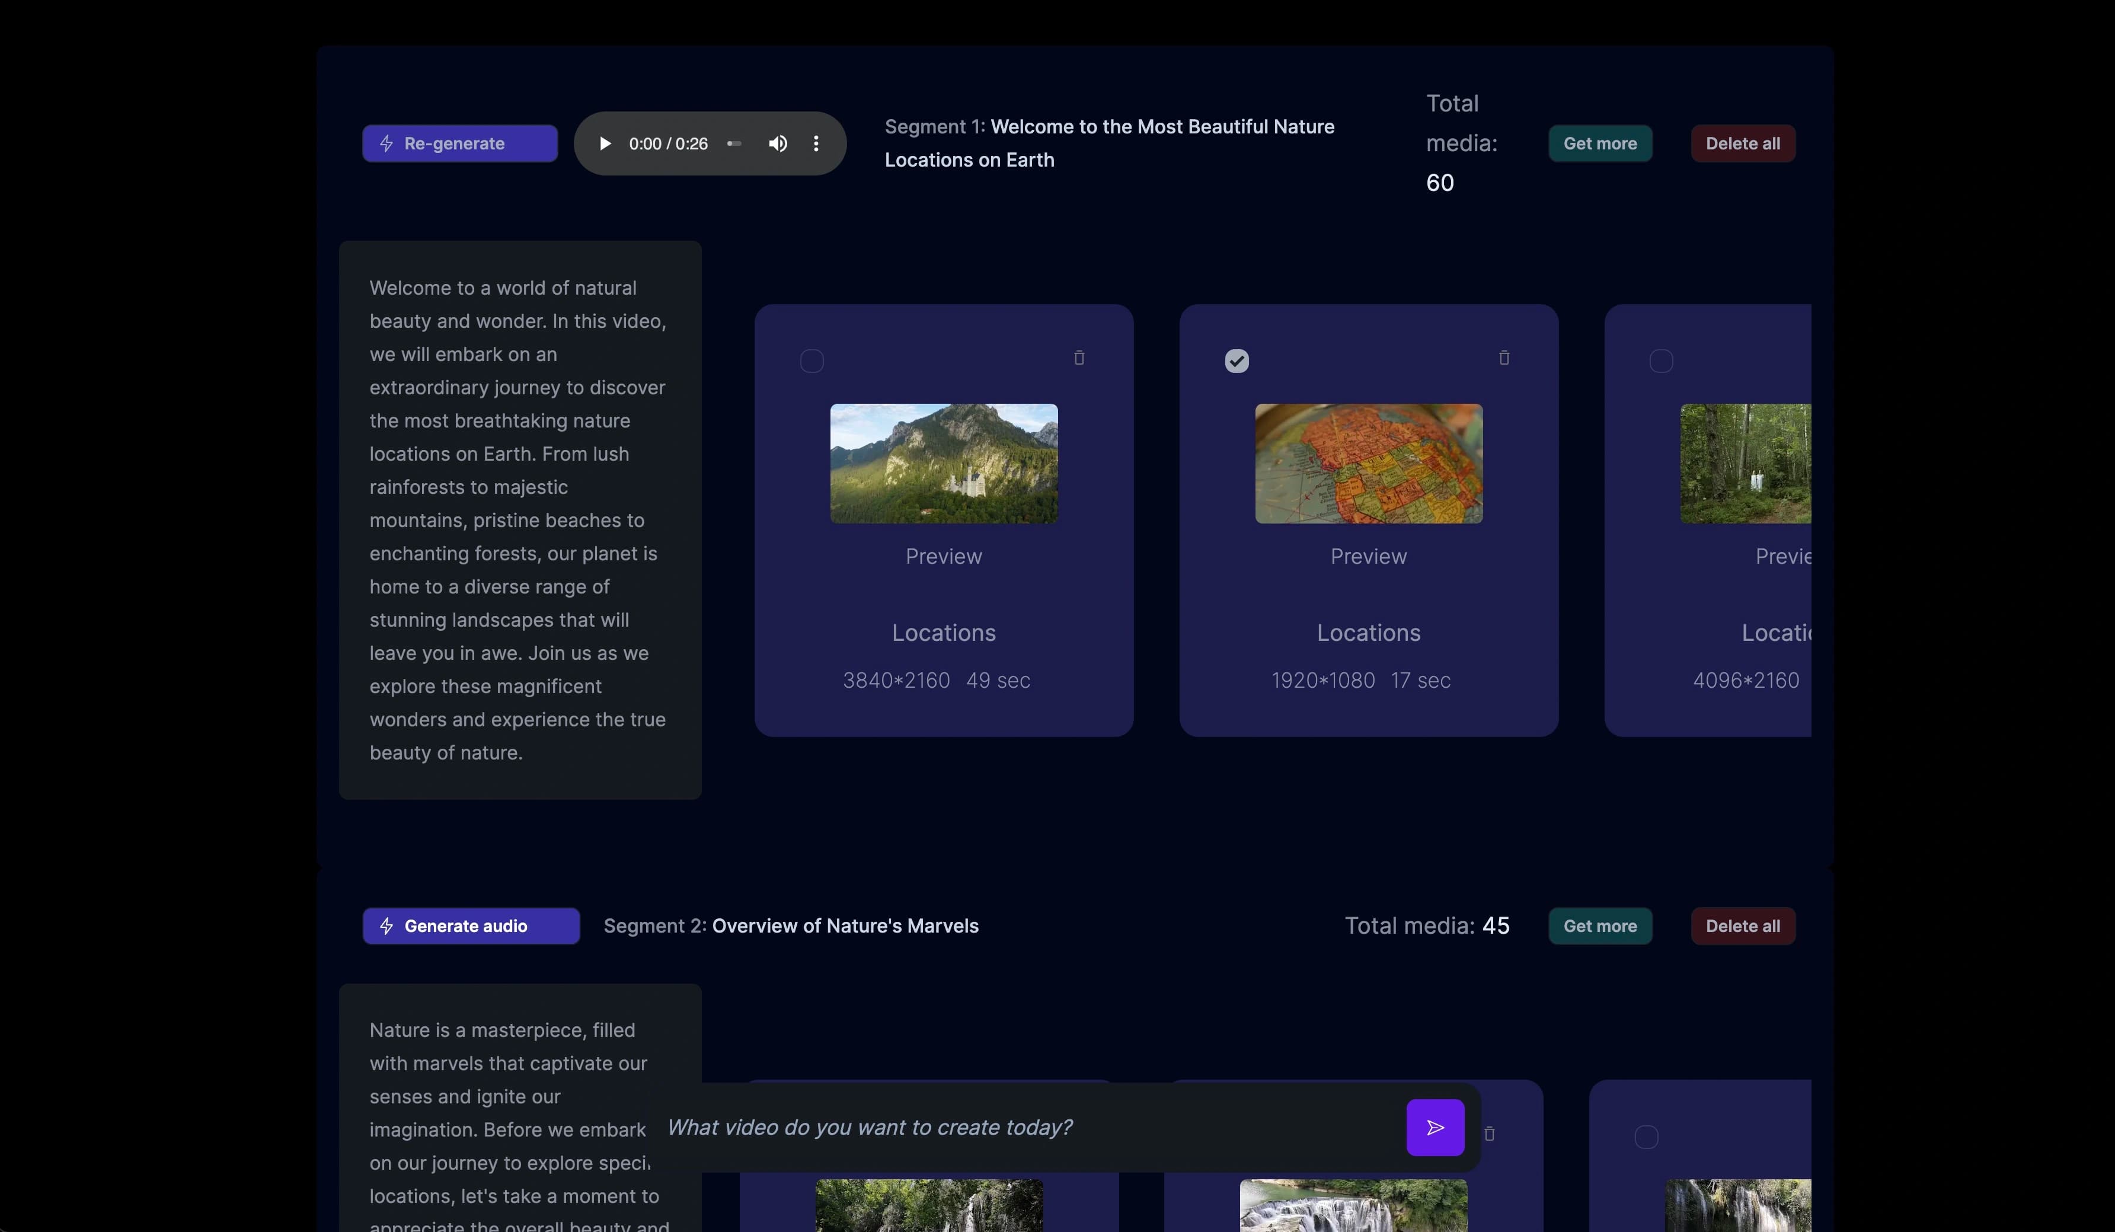Click the Re-generate button
Viewport: 2115px width, 1232px height.
coord(460,143)
